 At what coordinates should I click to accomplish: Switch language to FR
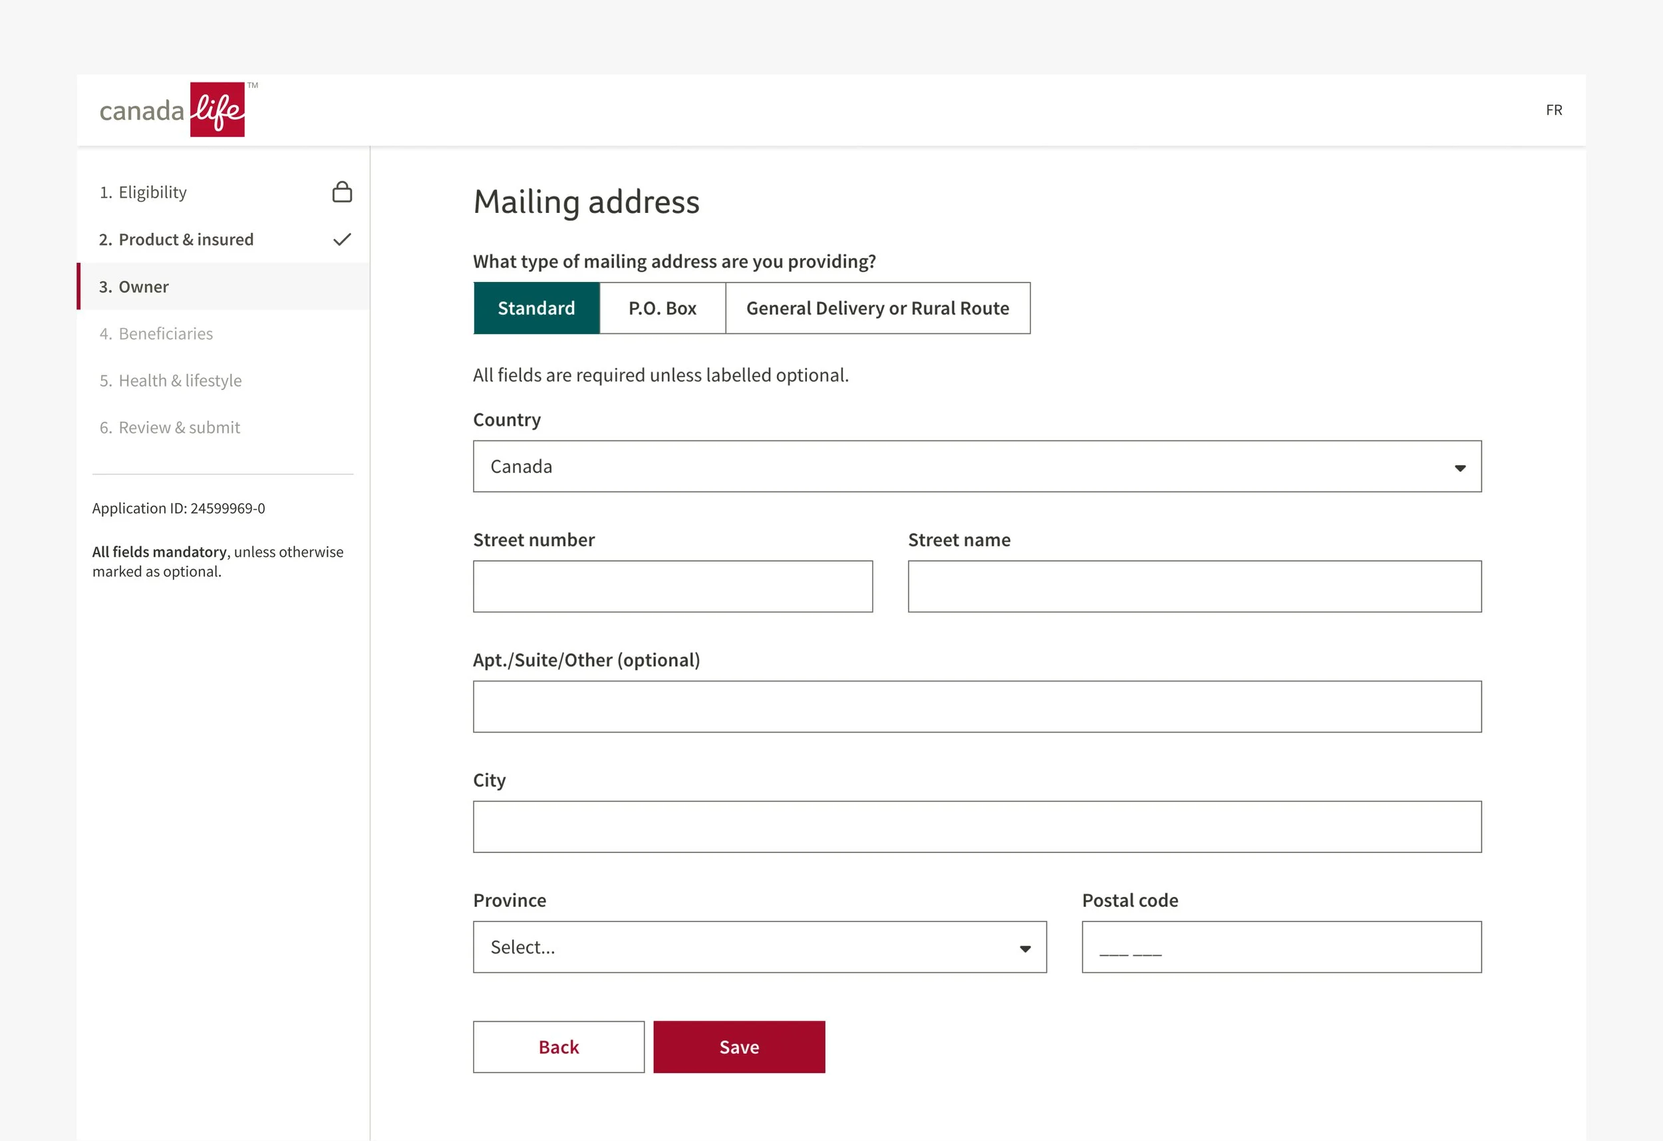pos(1553,110)
